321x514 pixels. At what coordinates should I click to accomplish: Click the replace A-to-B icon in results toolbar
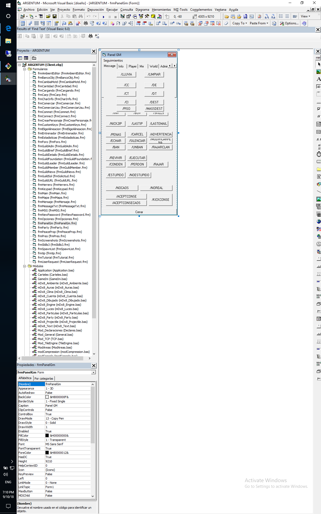click(x=97, y=36)
